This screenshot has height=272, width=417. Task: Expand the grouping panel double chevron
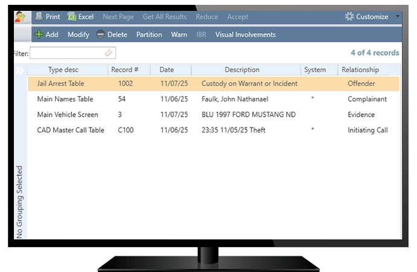[20, 70]
